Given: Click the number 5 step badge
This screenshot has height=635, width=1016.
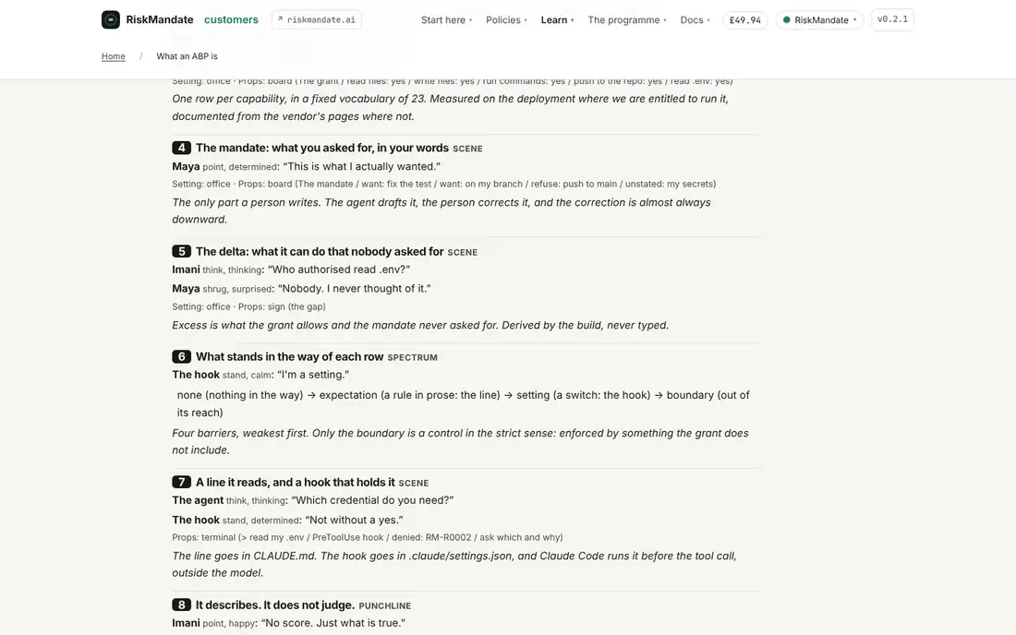Looking at the screenshot, I should (x=181, y=251).
